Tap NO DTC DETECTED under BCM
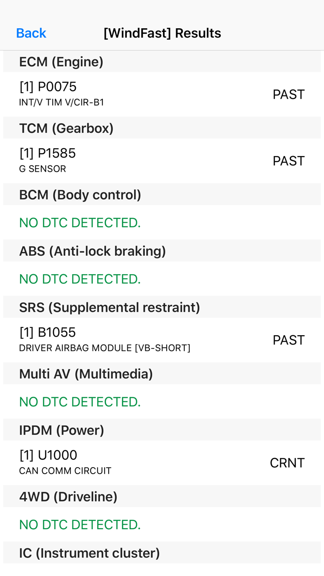This screenshot has height=576, width=324. tap(80, 223)
